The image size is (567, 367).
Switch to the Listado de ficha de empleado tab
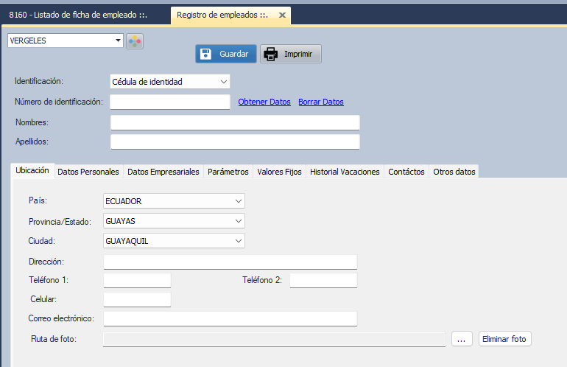pyautogui.click(x=83, y=15)
